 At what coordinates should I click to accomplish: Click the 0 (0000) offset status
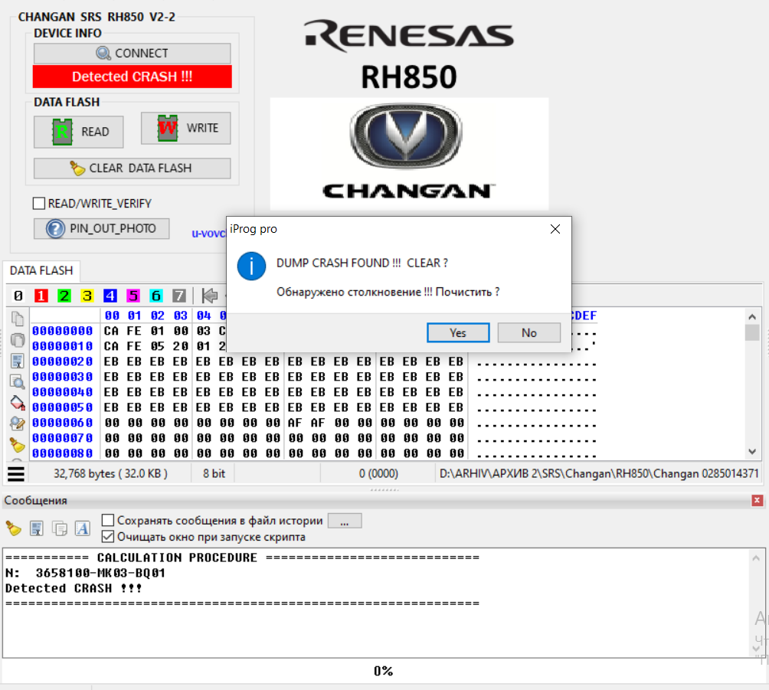[378, 474]
